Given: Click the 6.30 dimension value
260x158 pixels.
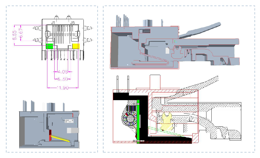Looking at the screenshot, I should point(62,79).
